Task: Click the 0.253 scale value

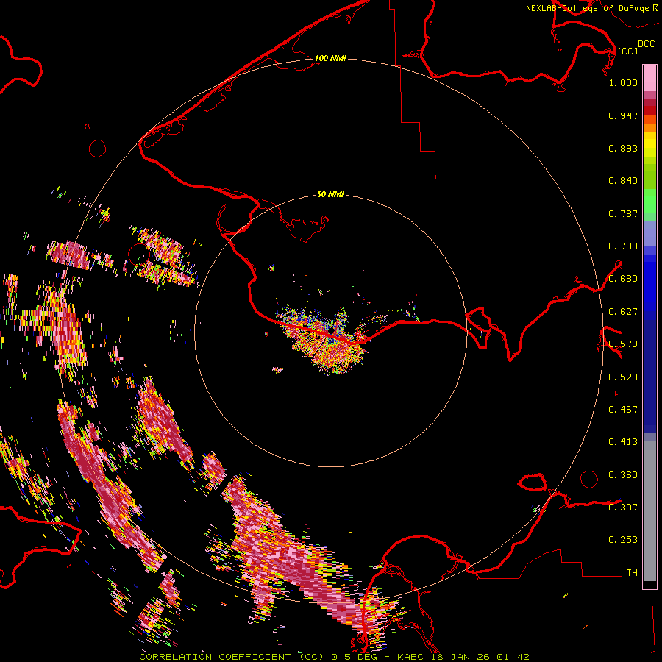Action: coord(623,540)
